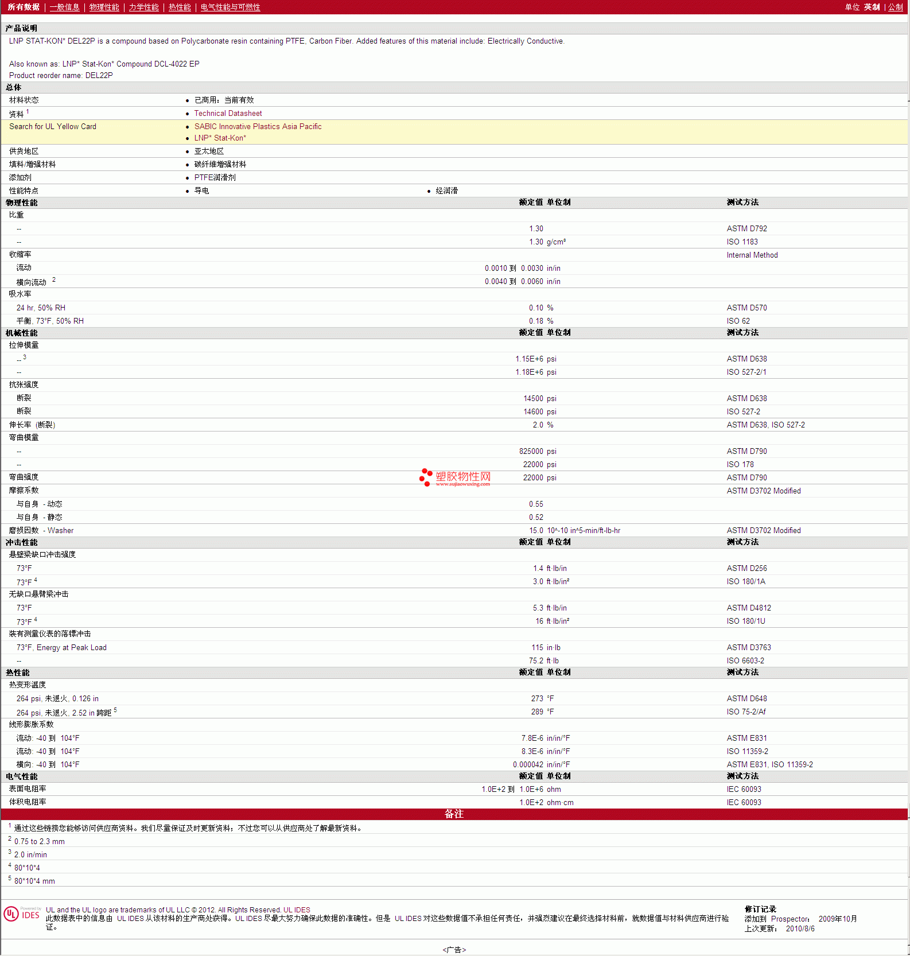Click the UL IDES logo icon
Screen dimensions: 910x956
22,914
